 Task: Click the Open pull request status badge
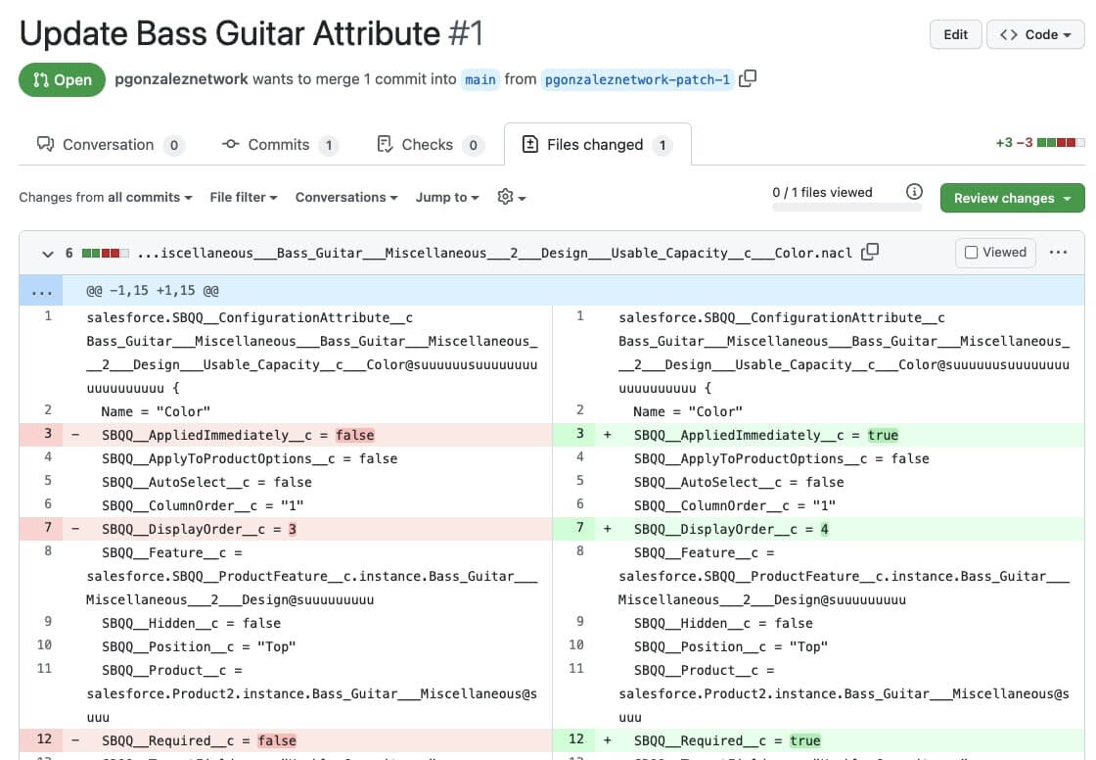point(62,80)
